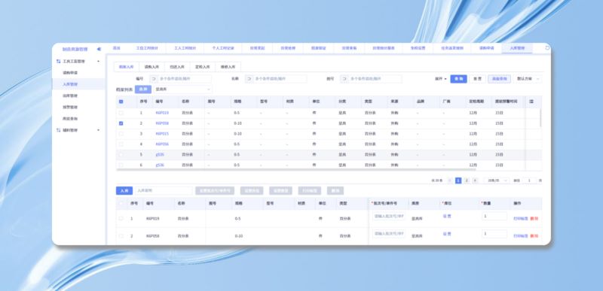
Task: Toggle select-all checkbox in the lower table header
Action: pos(121,204)
